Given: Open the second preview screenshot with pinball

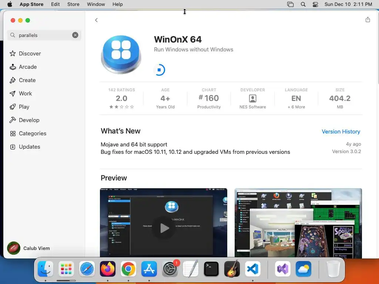Looking at the screenshot, I should pyautogui.click(x=298, y=223).
